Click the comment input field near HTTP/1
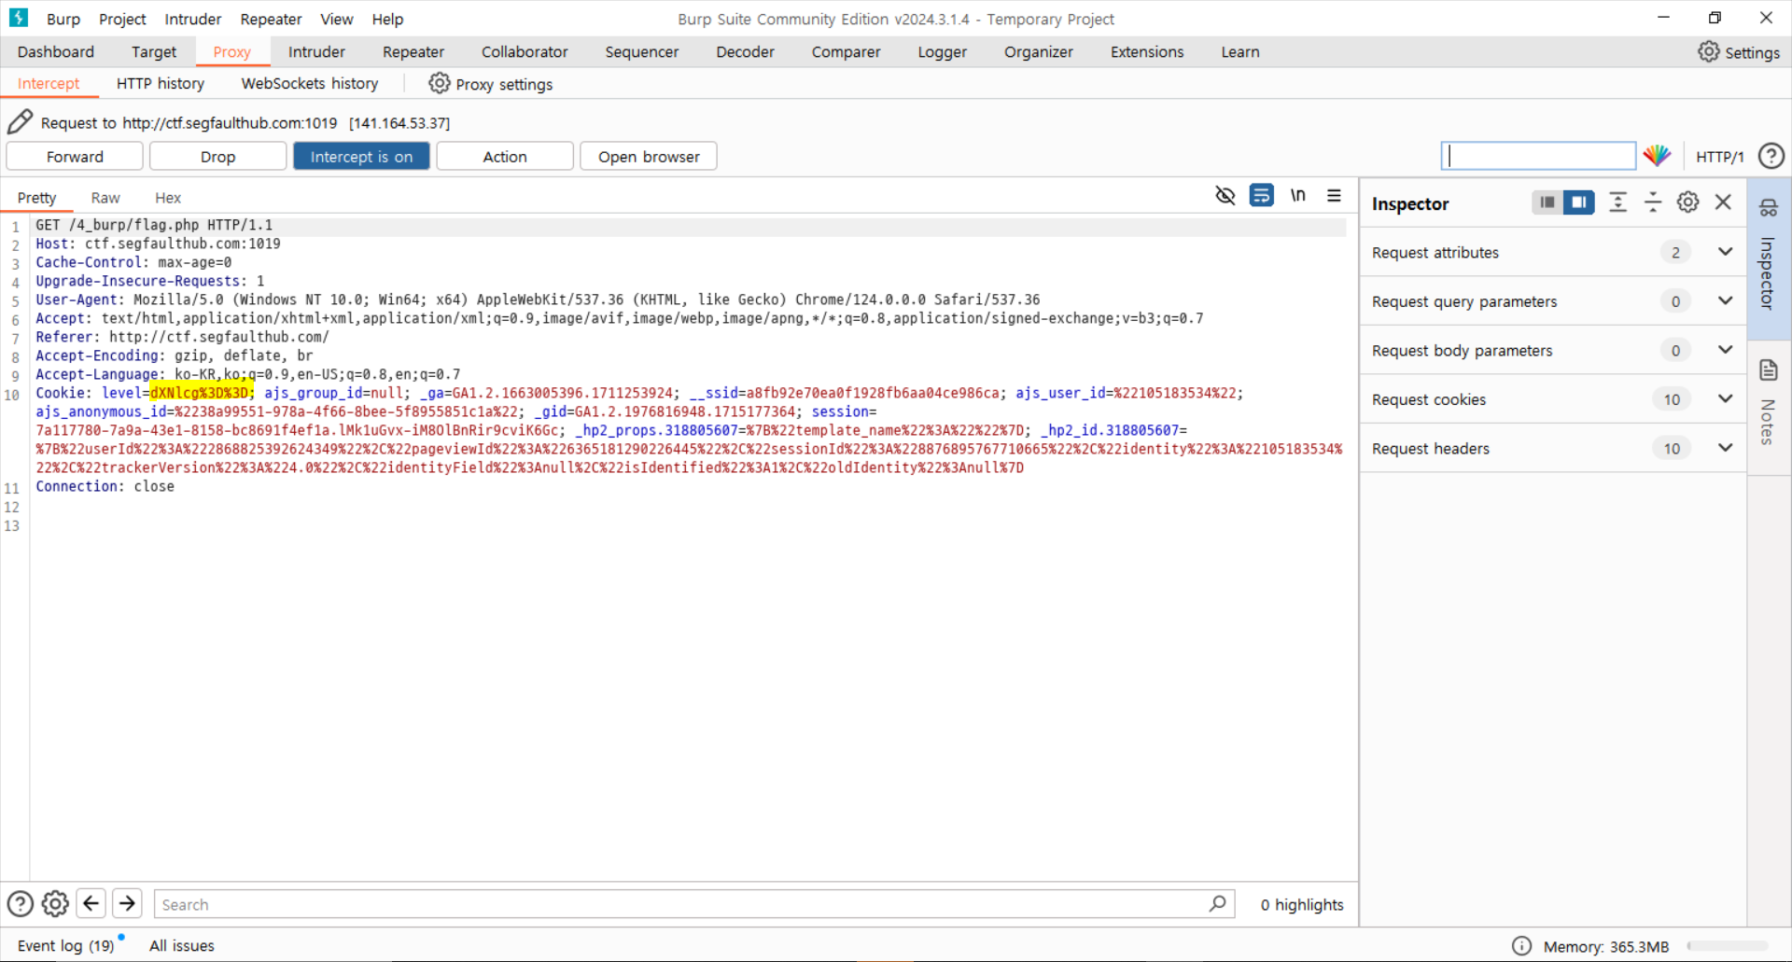 [x=1538, y=156]
